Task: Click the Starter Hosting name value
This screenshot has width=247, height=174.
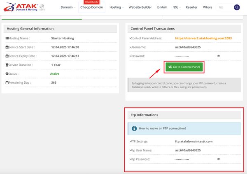Action: (x=63, y=38)
